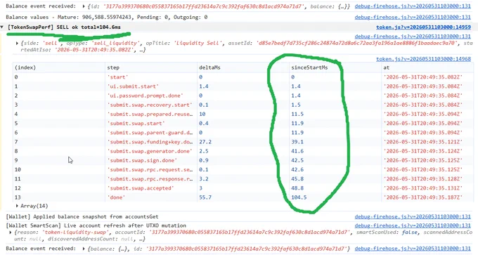
Task: Open debug-firehose.js link beside Applied balance snapshot
Action: [413, 216]
